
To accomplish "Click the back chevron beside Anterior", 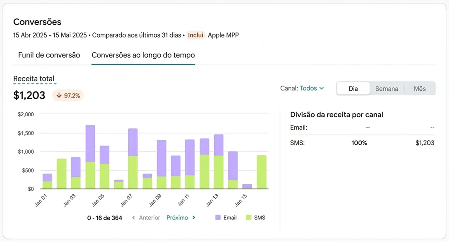I will (133, 218).
